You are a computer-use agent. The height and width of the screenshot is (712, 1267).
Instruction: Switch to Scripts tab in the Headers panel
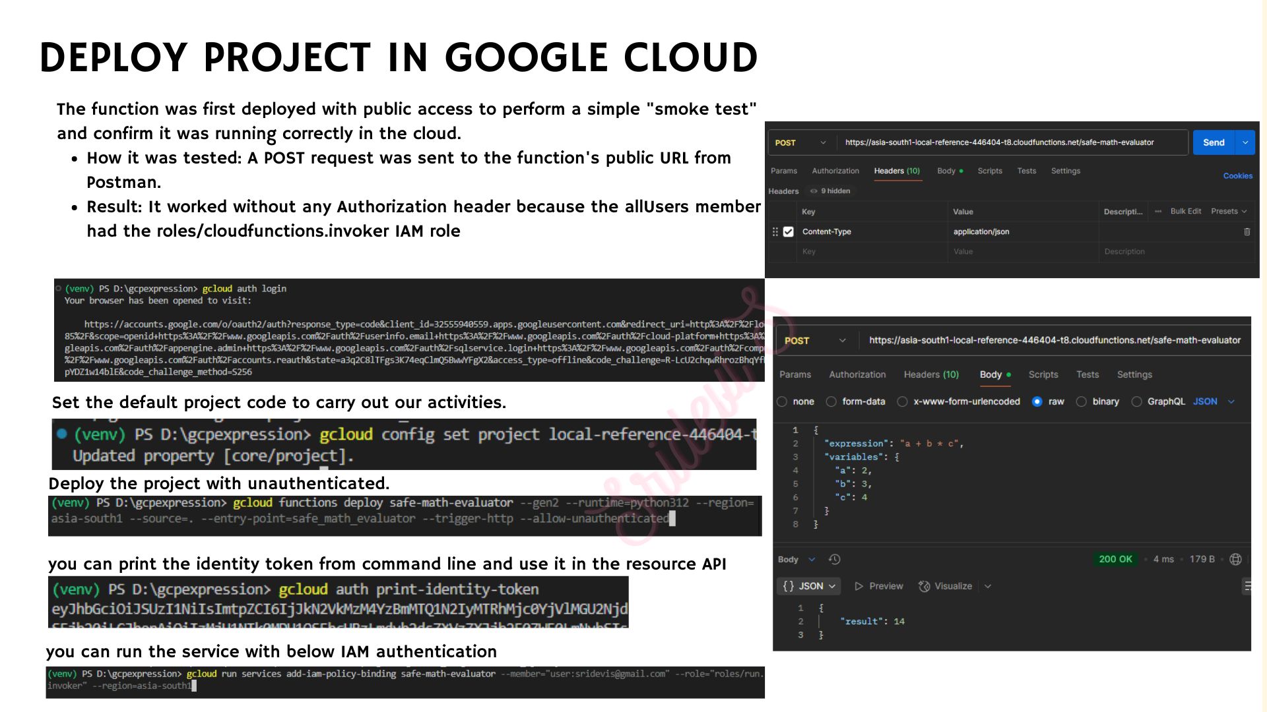pos(990,171)
